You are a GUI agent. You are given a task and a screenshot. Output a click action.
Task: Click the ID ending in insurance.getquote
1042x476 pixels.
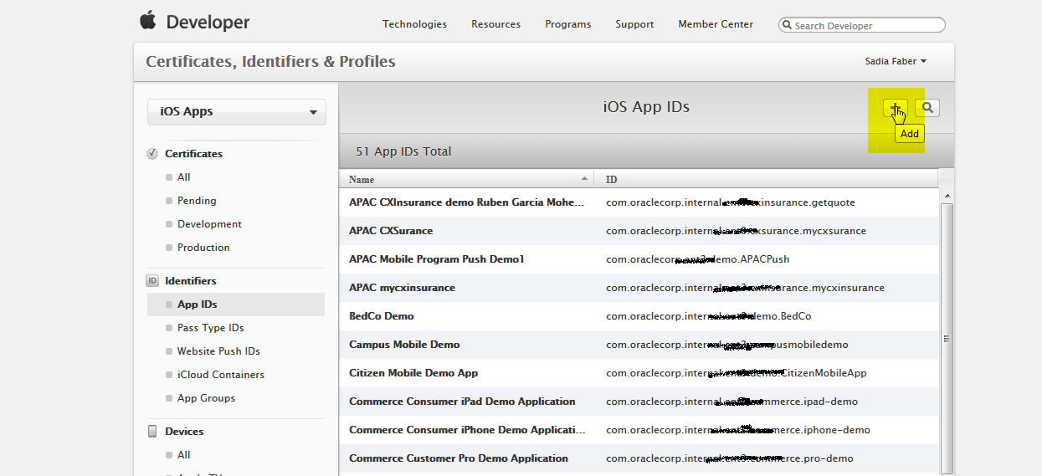[x=731, y=202]
